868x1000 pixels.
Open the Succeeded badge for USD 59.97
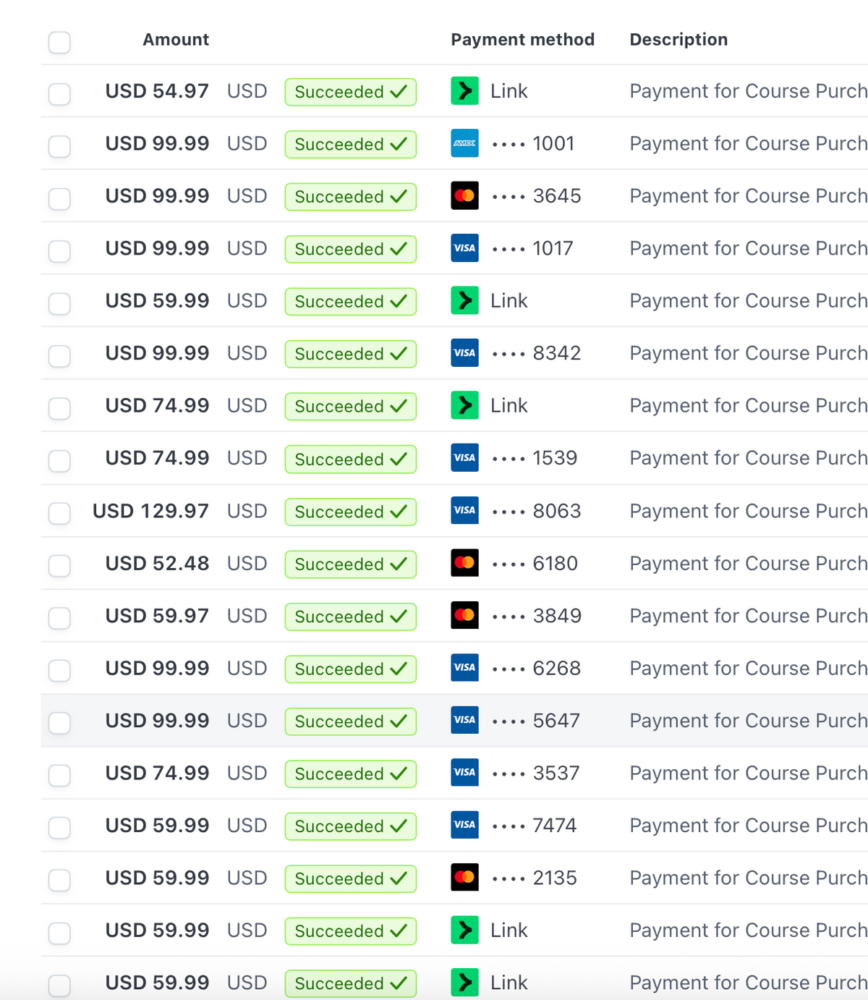(351, 616)
